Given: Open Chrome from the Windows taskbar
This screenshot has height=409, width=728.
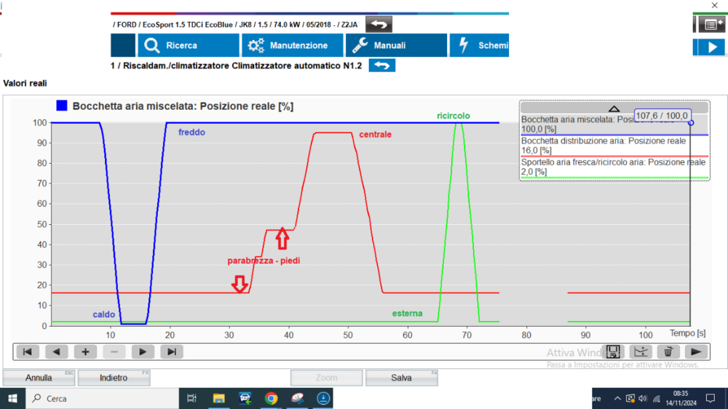Looking at the screenshot, I should point(271,398).
